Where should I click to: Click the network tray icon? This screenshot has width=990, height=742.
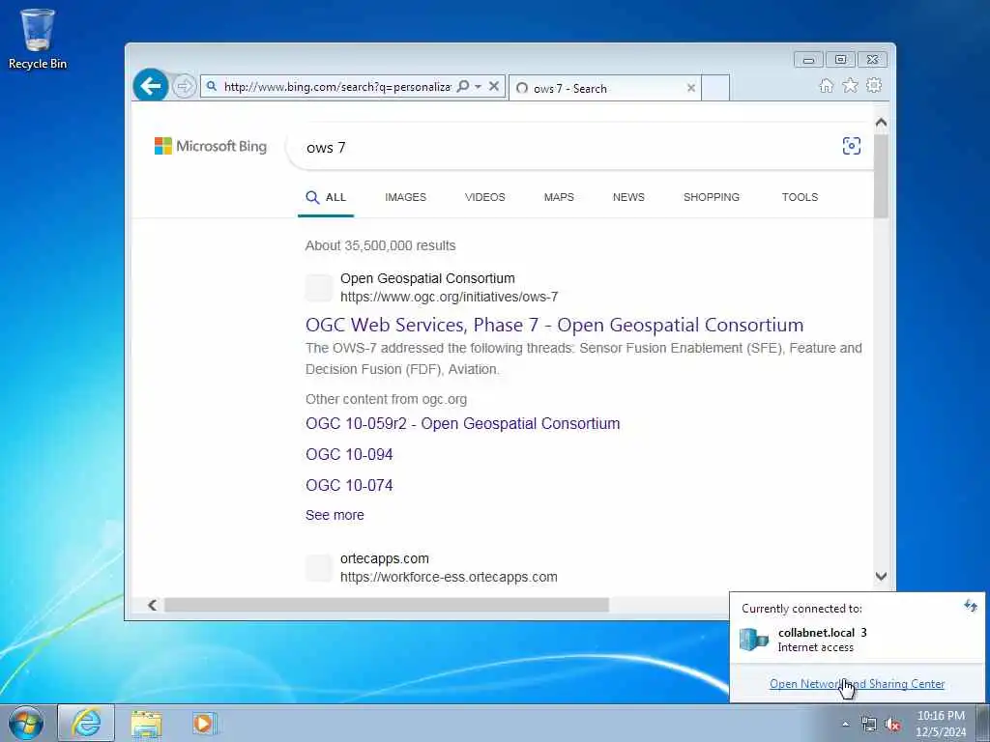click(x=869, y=724)
